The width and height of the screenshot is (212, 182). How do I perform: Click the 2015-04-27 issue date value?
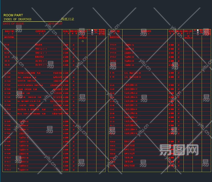[x=55, y=24]
